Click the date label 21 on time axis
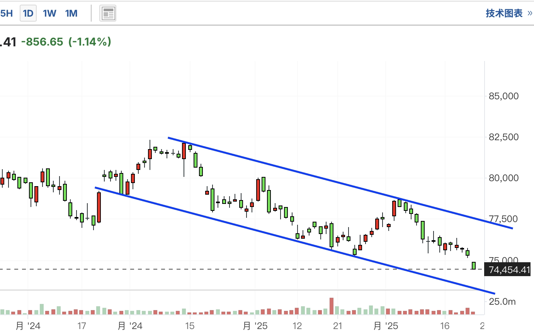Image resolution: width=534 pixels, height=336 pixels. click(338, 326)
